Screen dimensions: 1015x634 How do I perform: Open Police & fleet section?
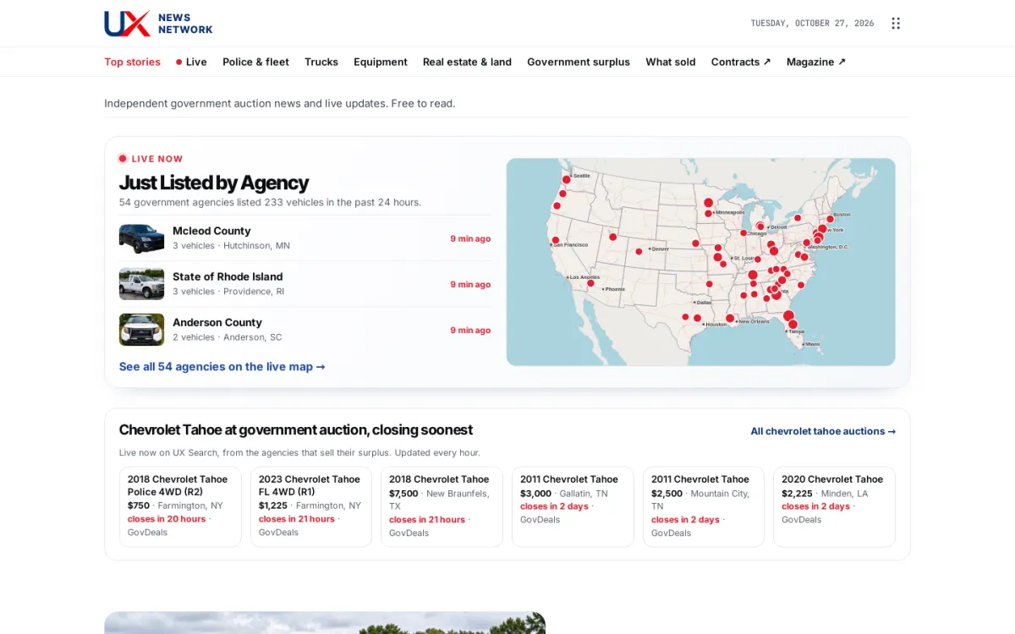coord(255,62)
